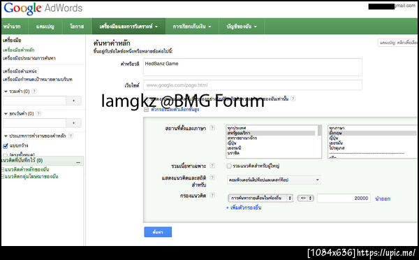Image resolution: width=419 pixels, height=260 pixels.
Task: Select บราซิล in the countries list
Action: point(271,153)
